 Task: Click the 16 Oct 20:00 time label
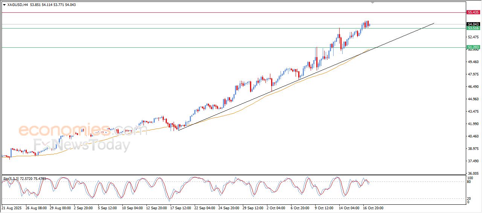373,207
